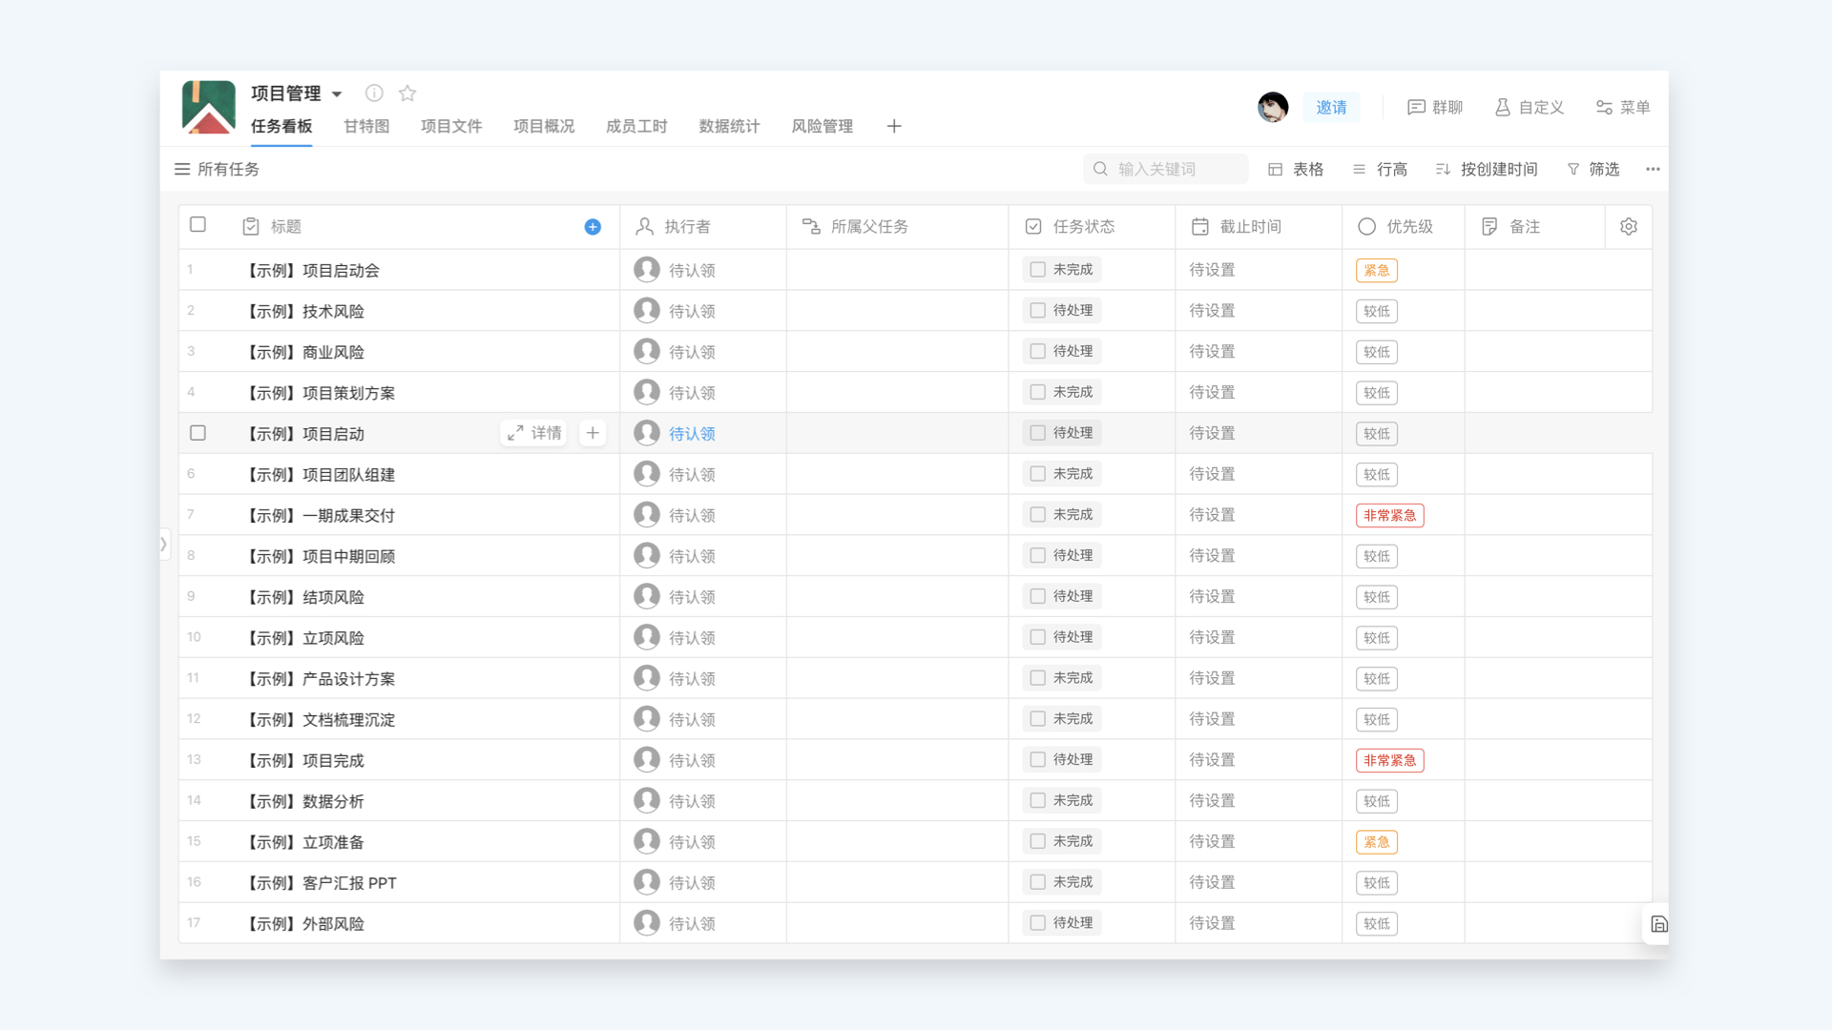Click the three-dots more options icon
The width and height of the screenshot is (1832, 1030).
coord(1653,170)
